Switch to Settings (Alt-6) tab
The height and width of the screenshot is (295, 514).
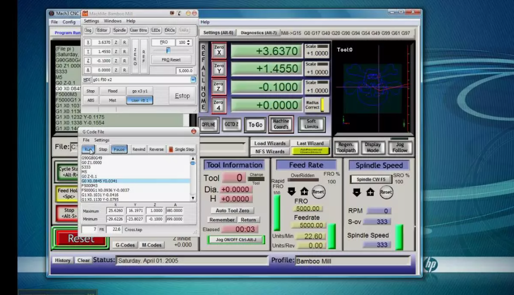(218, 33)
